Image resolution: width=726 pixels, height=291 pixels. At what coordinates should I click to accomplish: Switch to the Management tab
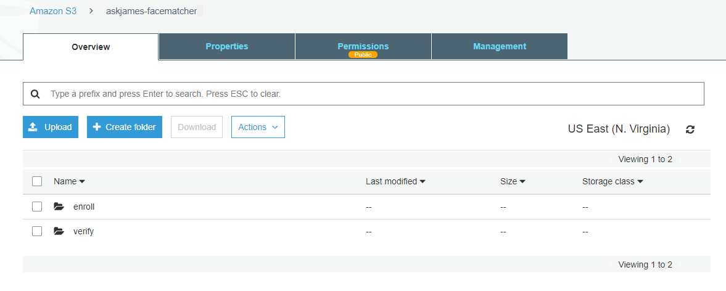coord(499,46)
